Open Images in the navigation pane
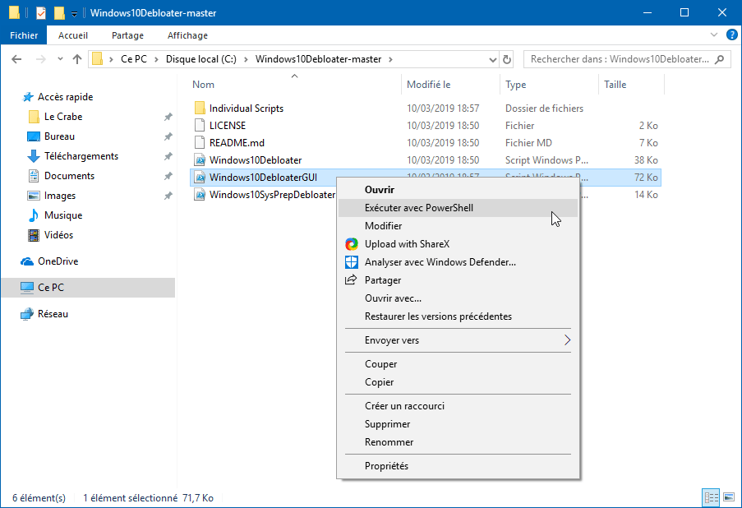The width and height of the screenshot is (742, 508). [x=60, y=196]
